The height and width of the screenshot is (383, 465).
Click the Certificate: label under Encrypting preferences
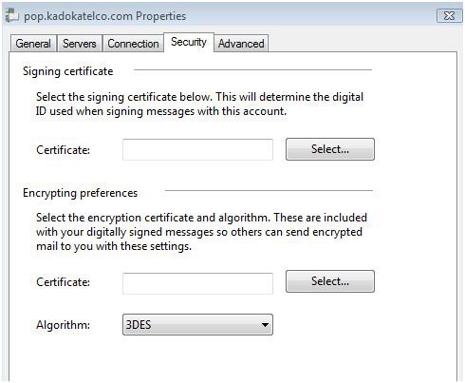point(63,282)
